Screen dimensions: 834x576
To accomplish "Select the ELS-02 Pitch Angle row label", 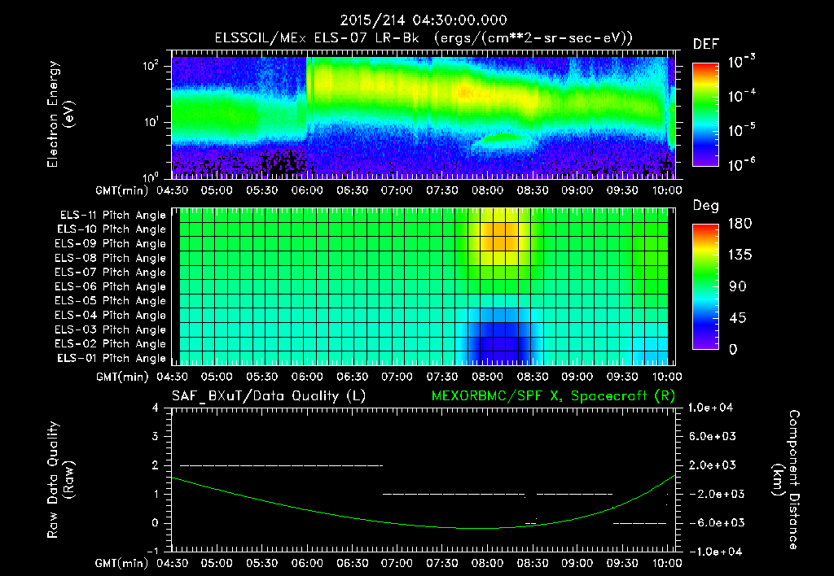I will click(111, 344).
